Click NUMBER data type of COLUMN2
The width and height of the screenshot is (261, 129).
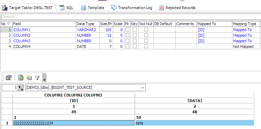point(88,35)
